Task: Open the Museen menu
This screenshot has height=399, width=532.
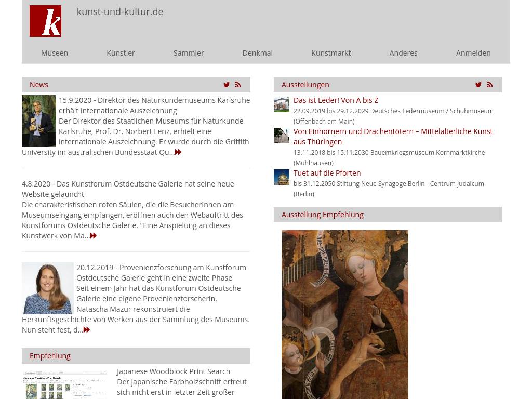Action: click(x=55, y=53)
